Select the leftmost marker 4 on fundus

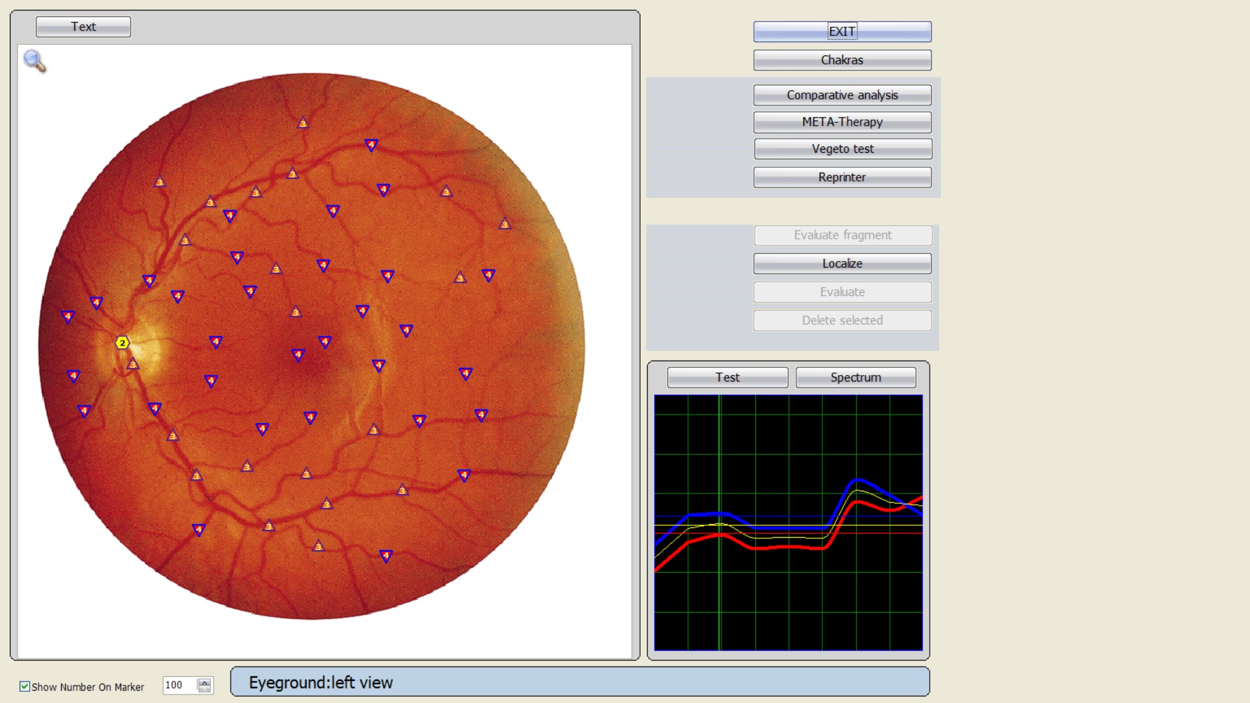click(68, 316)
